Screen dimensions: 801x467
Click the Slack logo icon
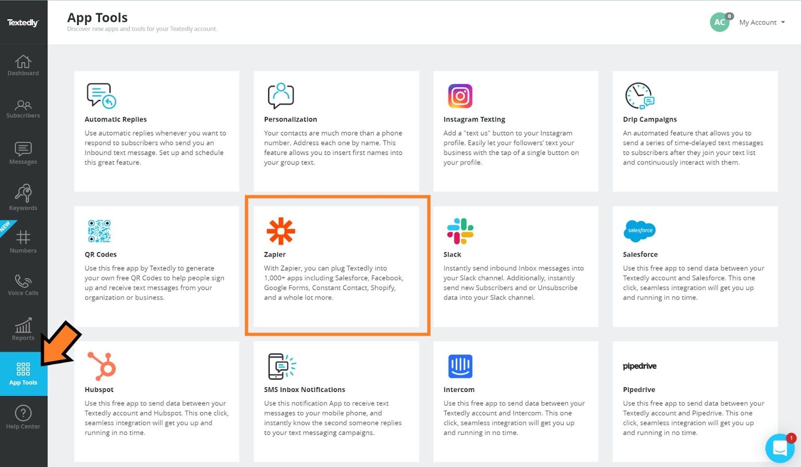(x=460, y=231)
